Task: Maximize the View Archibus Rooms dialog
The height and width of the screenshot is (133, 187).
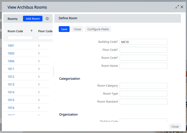Action: coord(177,7)
